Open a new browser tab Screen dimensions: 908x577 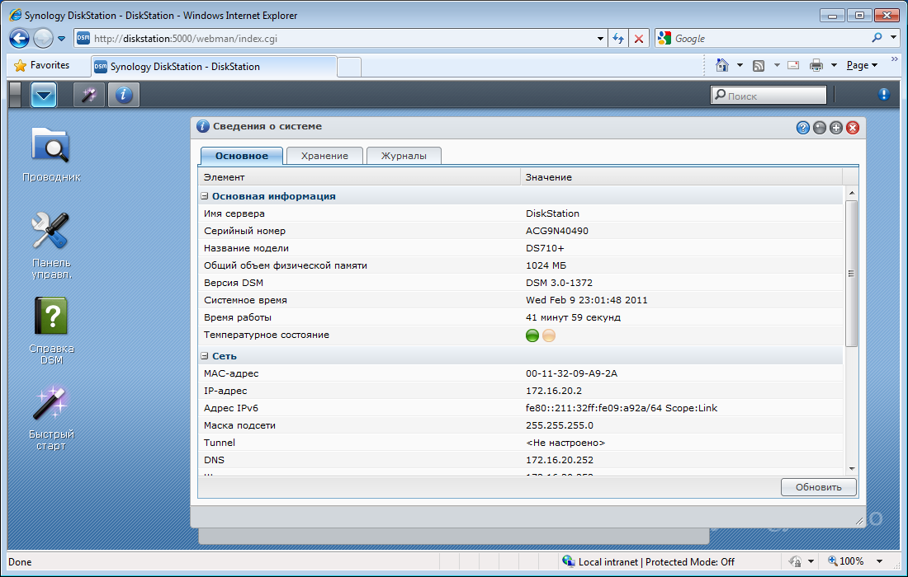pos(349,67)
